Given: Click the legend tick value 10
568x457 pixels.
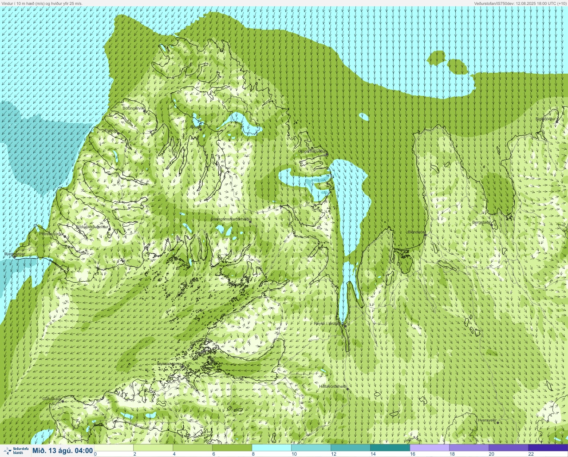Looking at the screenshot, I should (294, 454).
